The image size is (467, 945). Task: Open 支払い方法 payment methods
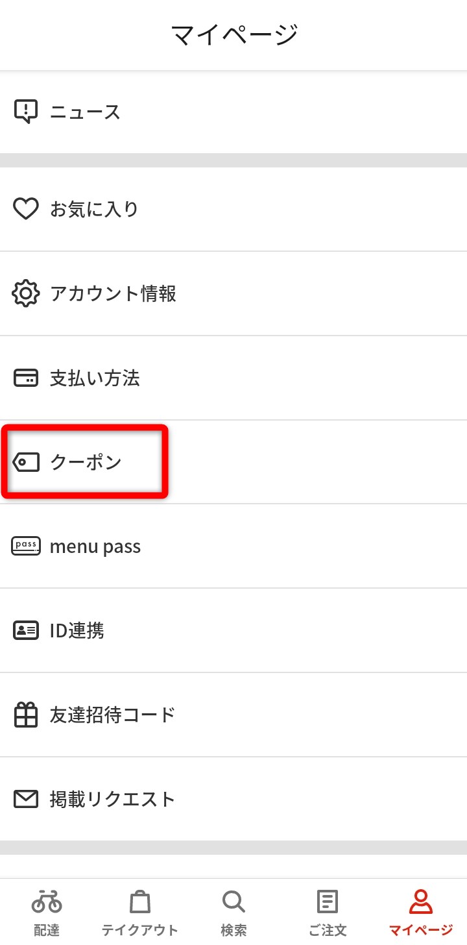[95, 378]
